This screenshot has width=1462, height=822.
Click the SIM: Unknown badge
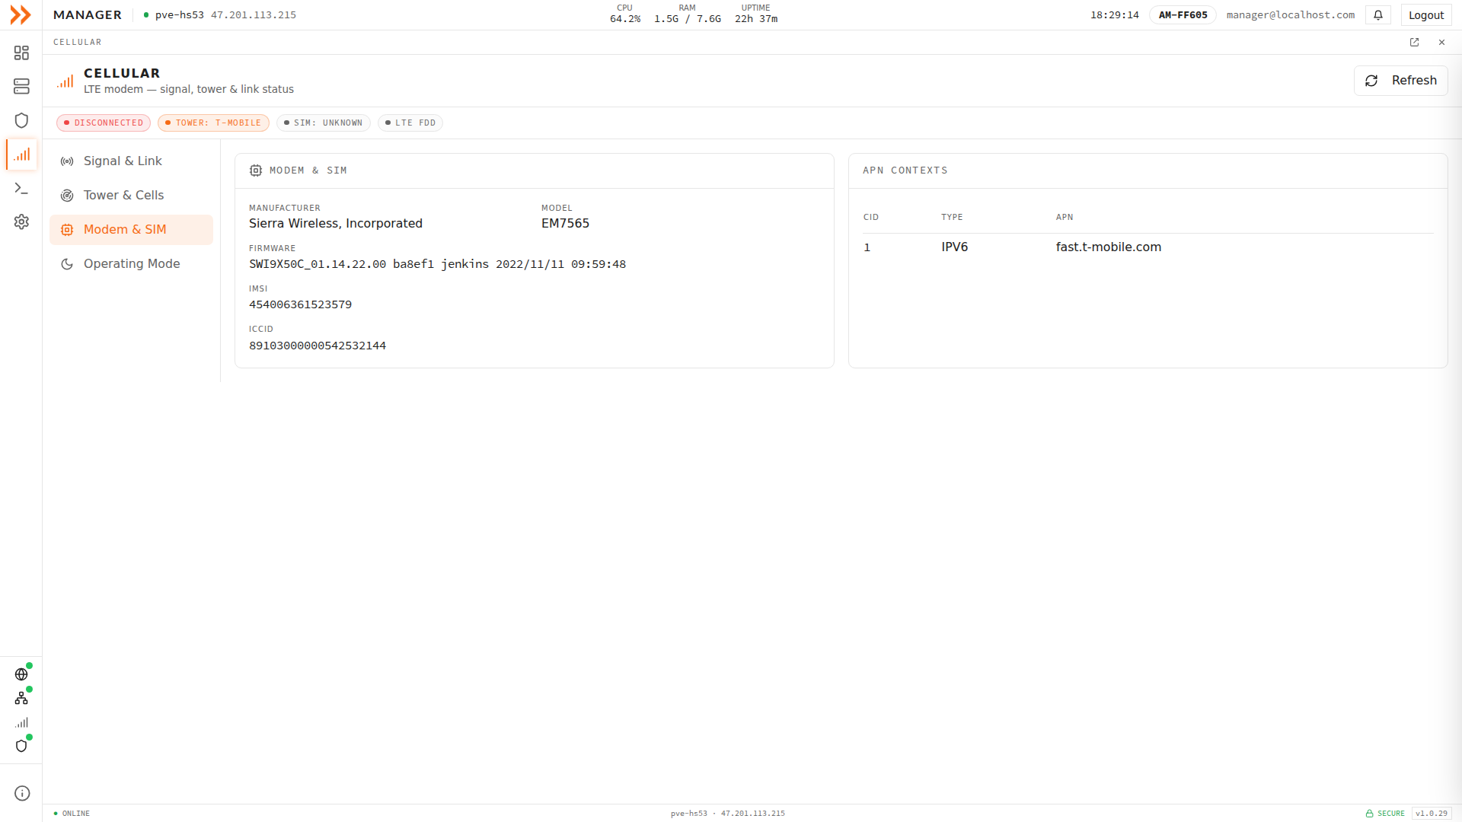323,123
